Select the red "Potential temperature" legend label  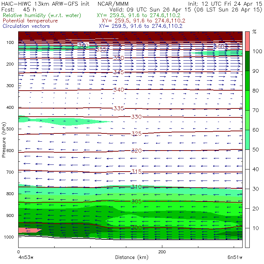coord(30,21)
